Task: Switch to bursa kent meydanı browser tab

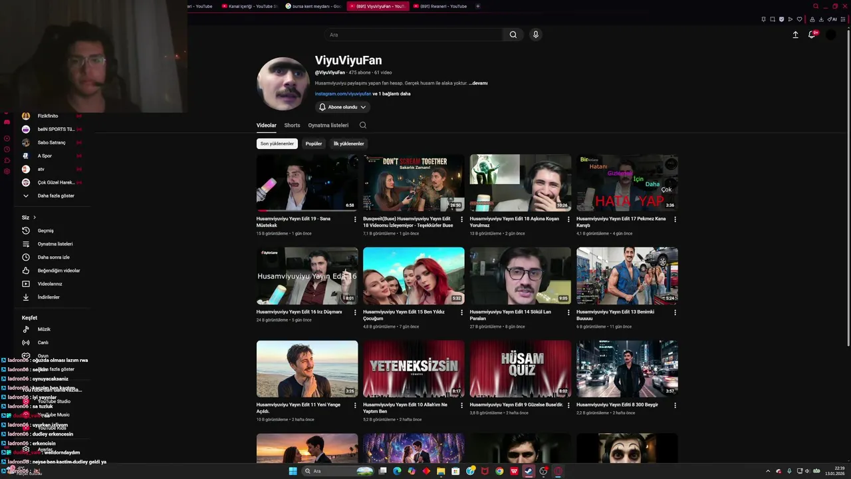Action: coord(314,6)
